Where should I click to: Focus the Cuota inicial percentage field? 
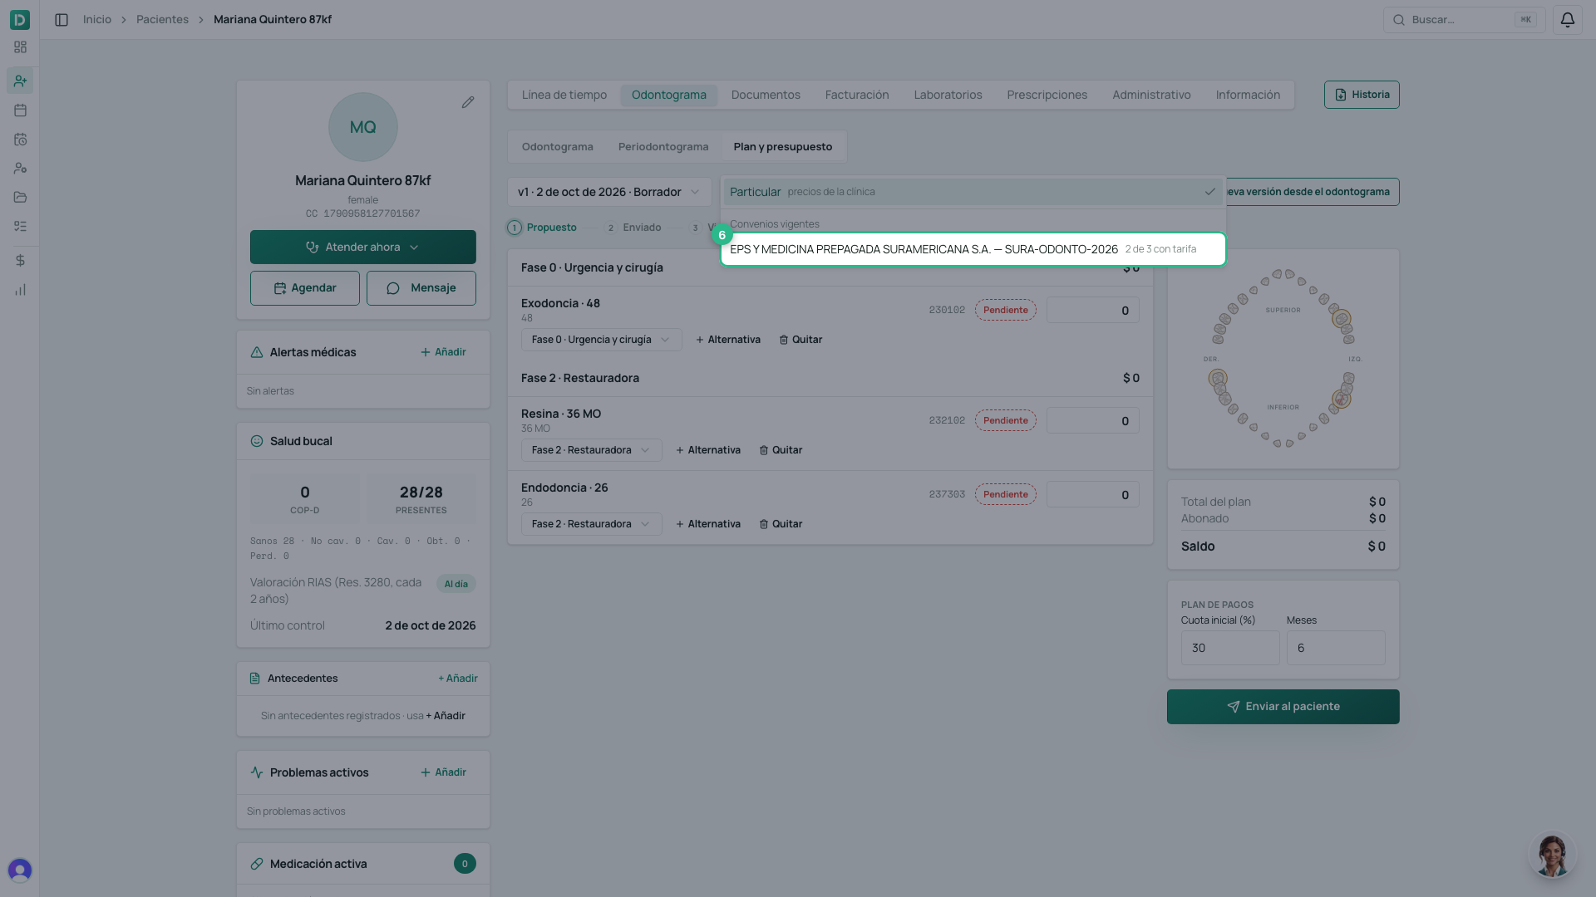coord(1230,648)
